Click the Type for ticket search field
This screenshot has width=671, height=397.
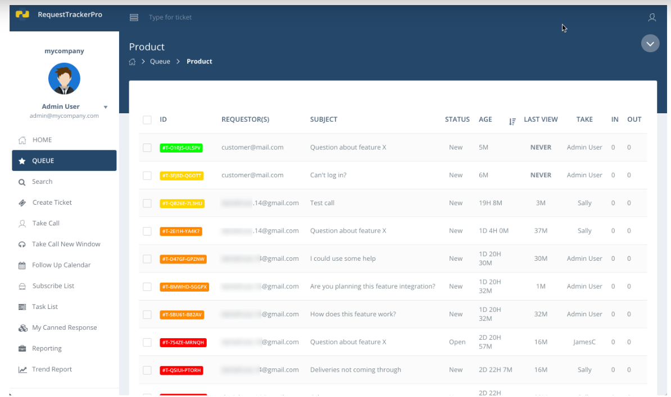(x=170, y=17)
